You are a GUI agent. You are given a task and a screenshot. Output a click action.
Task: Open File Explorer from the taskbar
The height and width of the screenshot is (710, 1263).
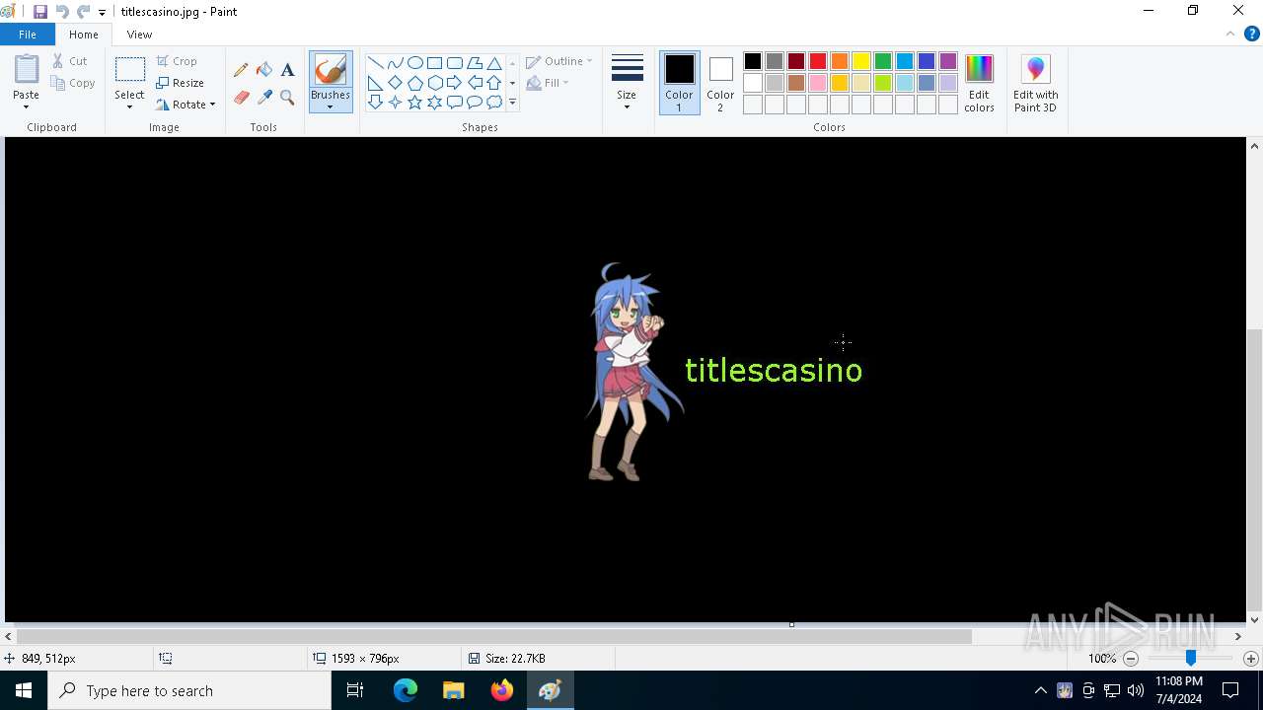coord(454,690)
